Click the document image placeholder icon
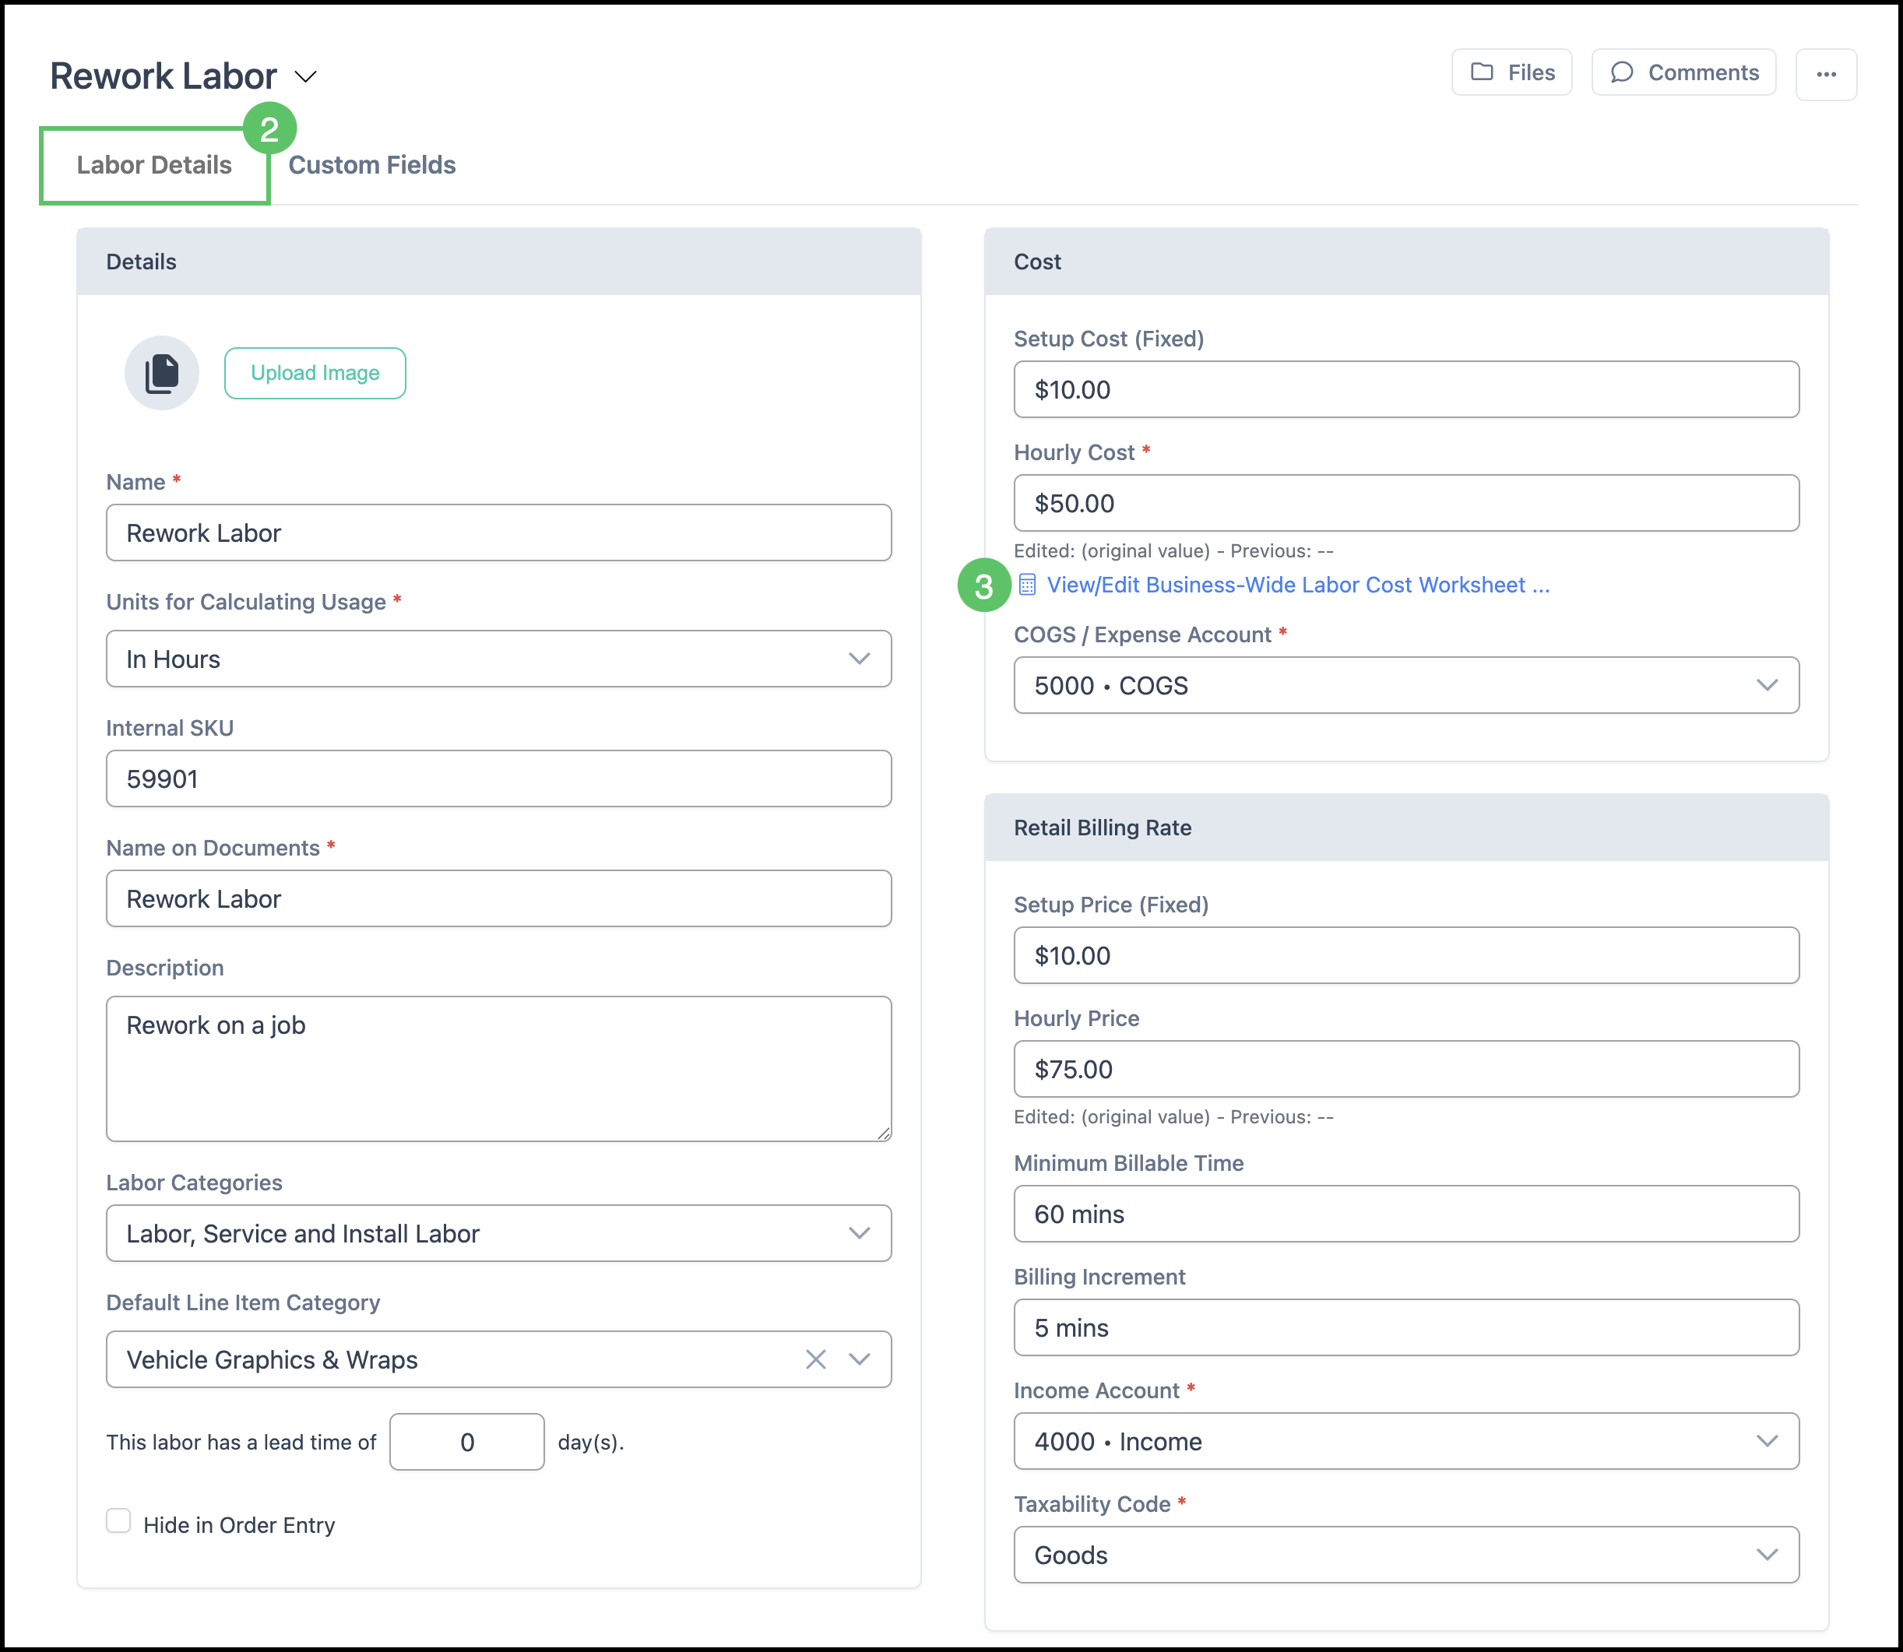 point(162,374)
